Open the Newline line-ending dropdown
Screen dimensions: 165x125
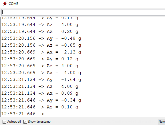(x=162, y=122)
